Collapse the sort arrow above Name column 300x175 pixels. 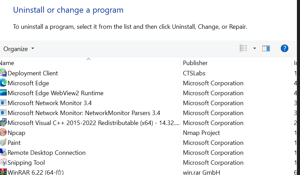tap(88, 59)
